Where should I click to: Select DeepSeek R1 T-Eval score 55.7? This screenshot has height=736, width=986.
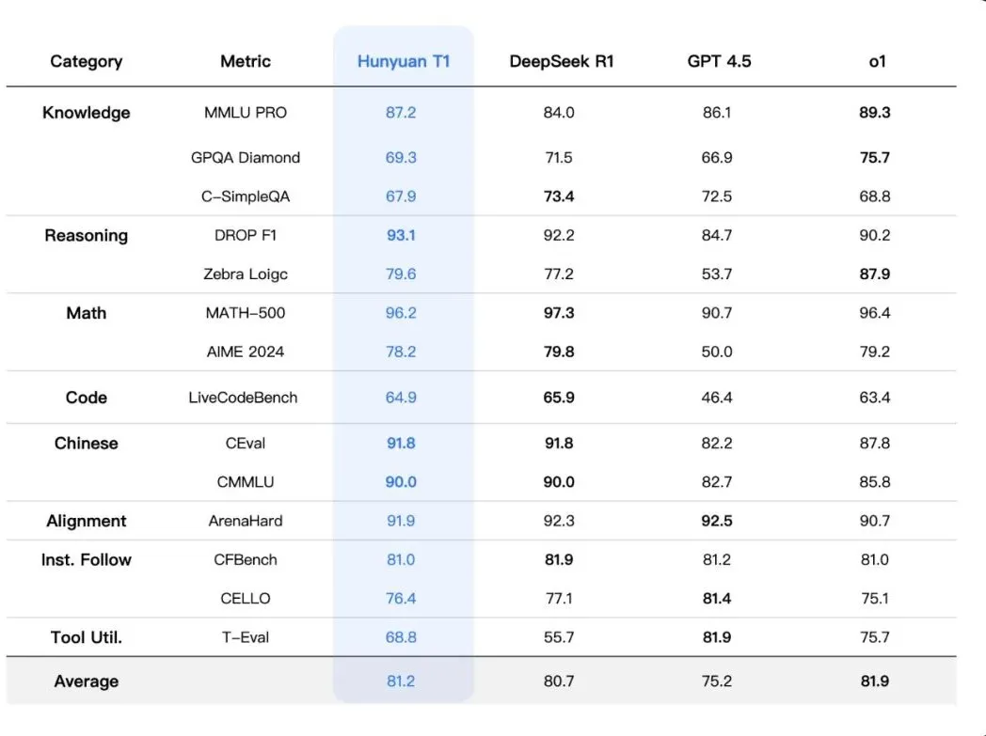click(559, 637)
